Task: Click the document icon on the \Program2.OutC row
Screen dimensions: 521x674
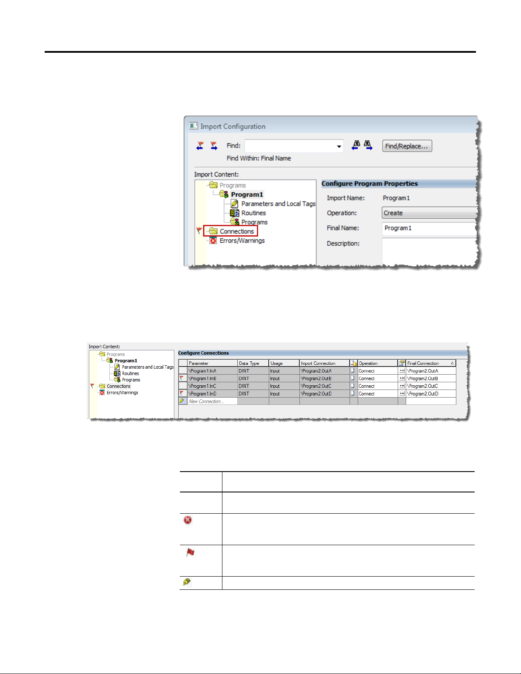Action: coord(353,386)
